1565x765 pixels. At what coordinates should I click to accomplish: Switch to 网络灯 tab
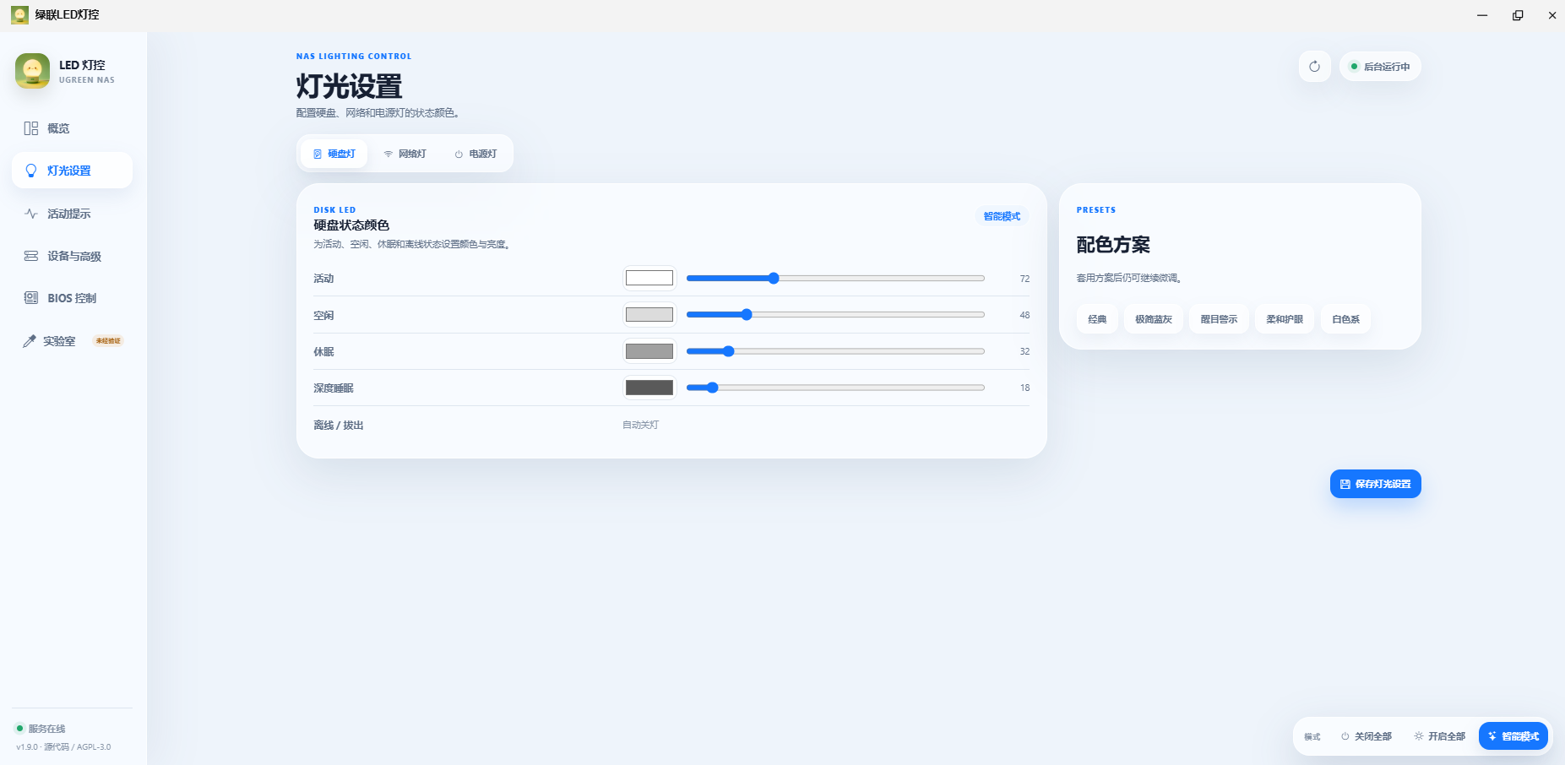tap(405, 154)
